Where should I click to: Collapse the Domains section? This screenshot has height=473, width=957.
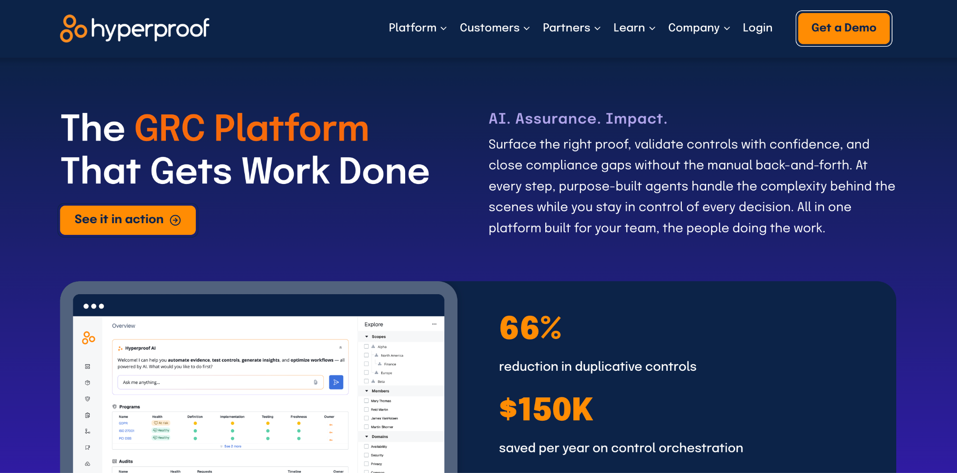367,437
